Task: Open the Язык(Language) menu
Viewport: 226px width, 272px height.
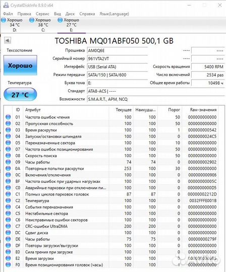Action: pos(114,14)
